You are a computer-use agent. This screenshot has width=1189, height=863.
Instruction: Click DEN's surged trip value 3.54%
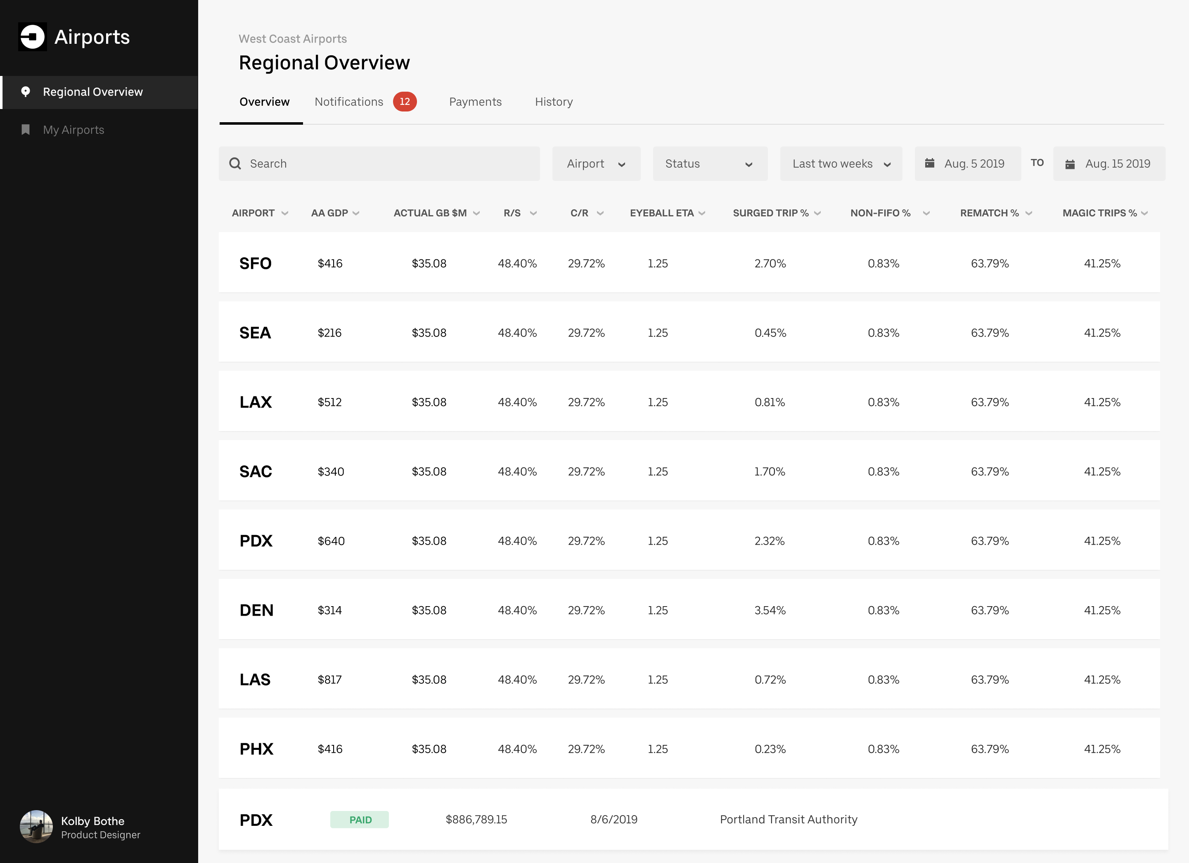(x=770, y=610)
